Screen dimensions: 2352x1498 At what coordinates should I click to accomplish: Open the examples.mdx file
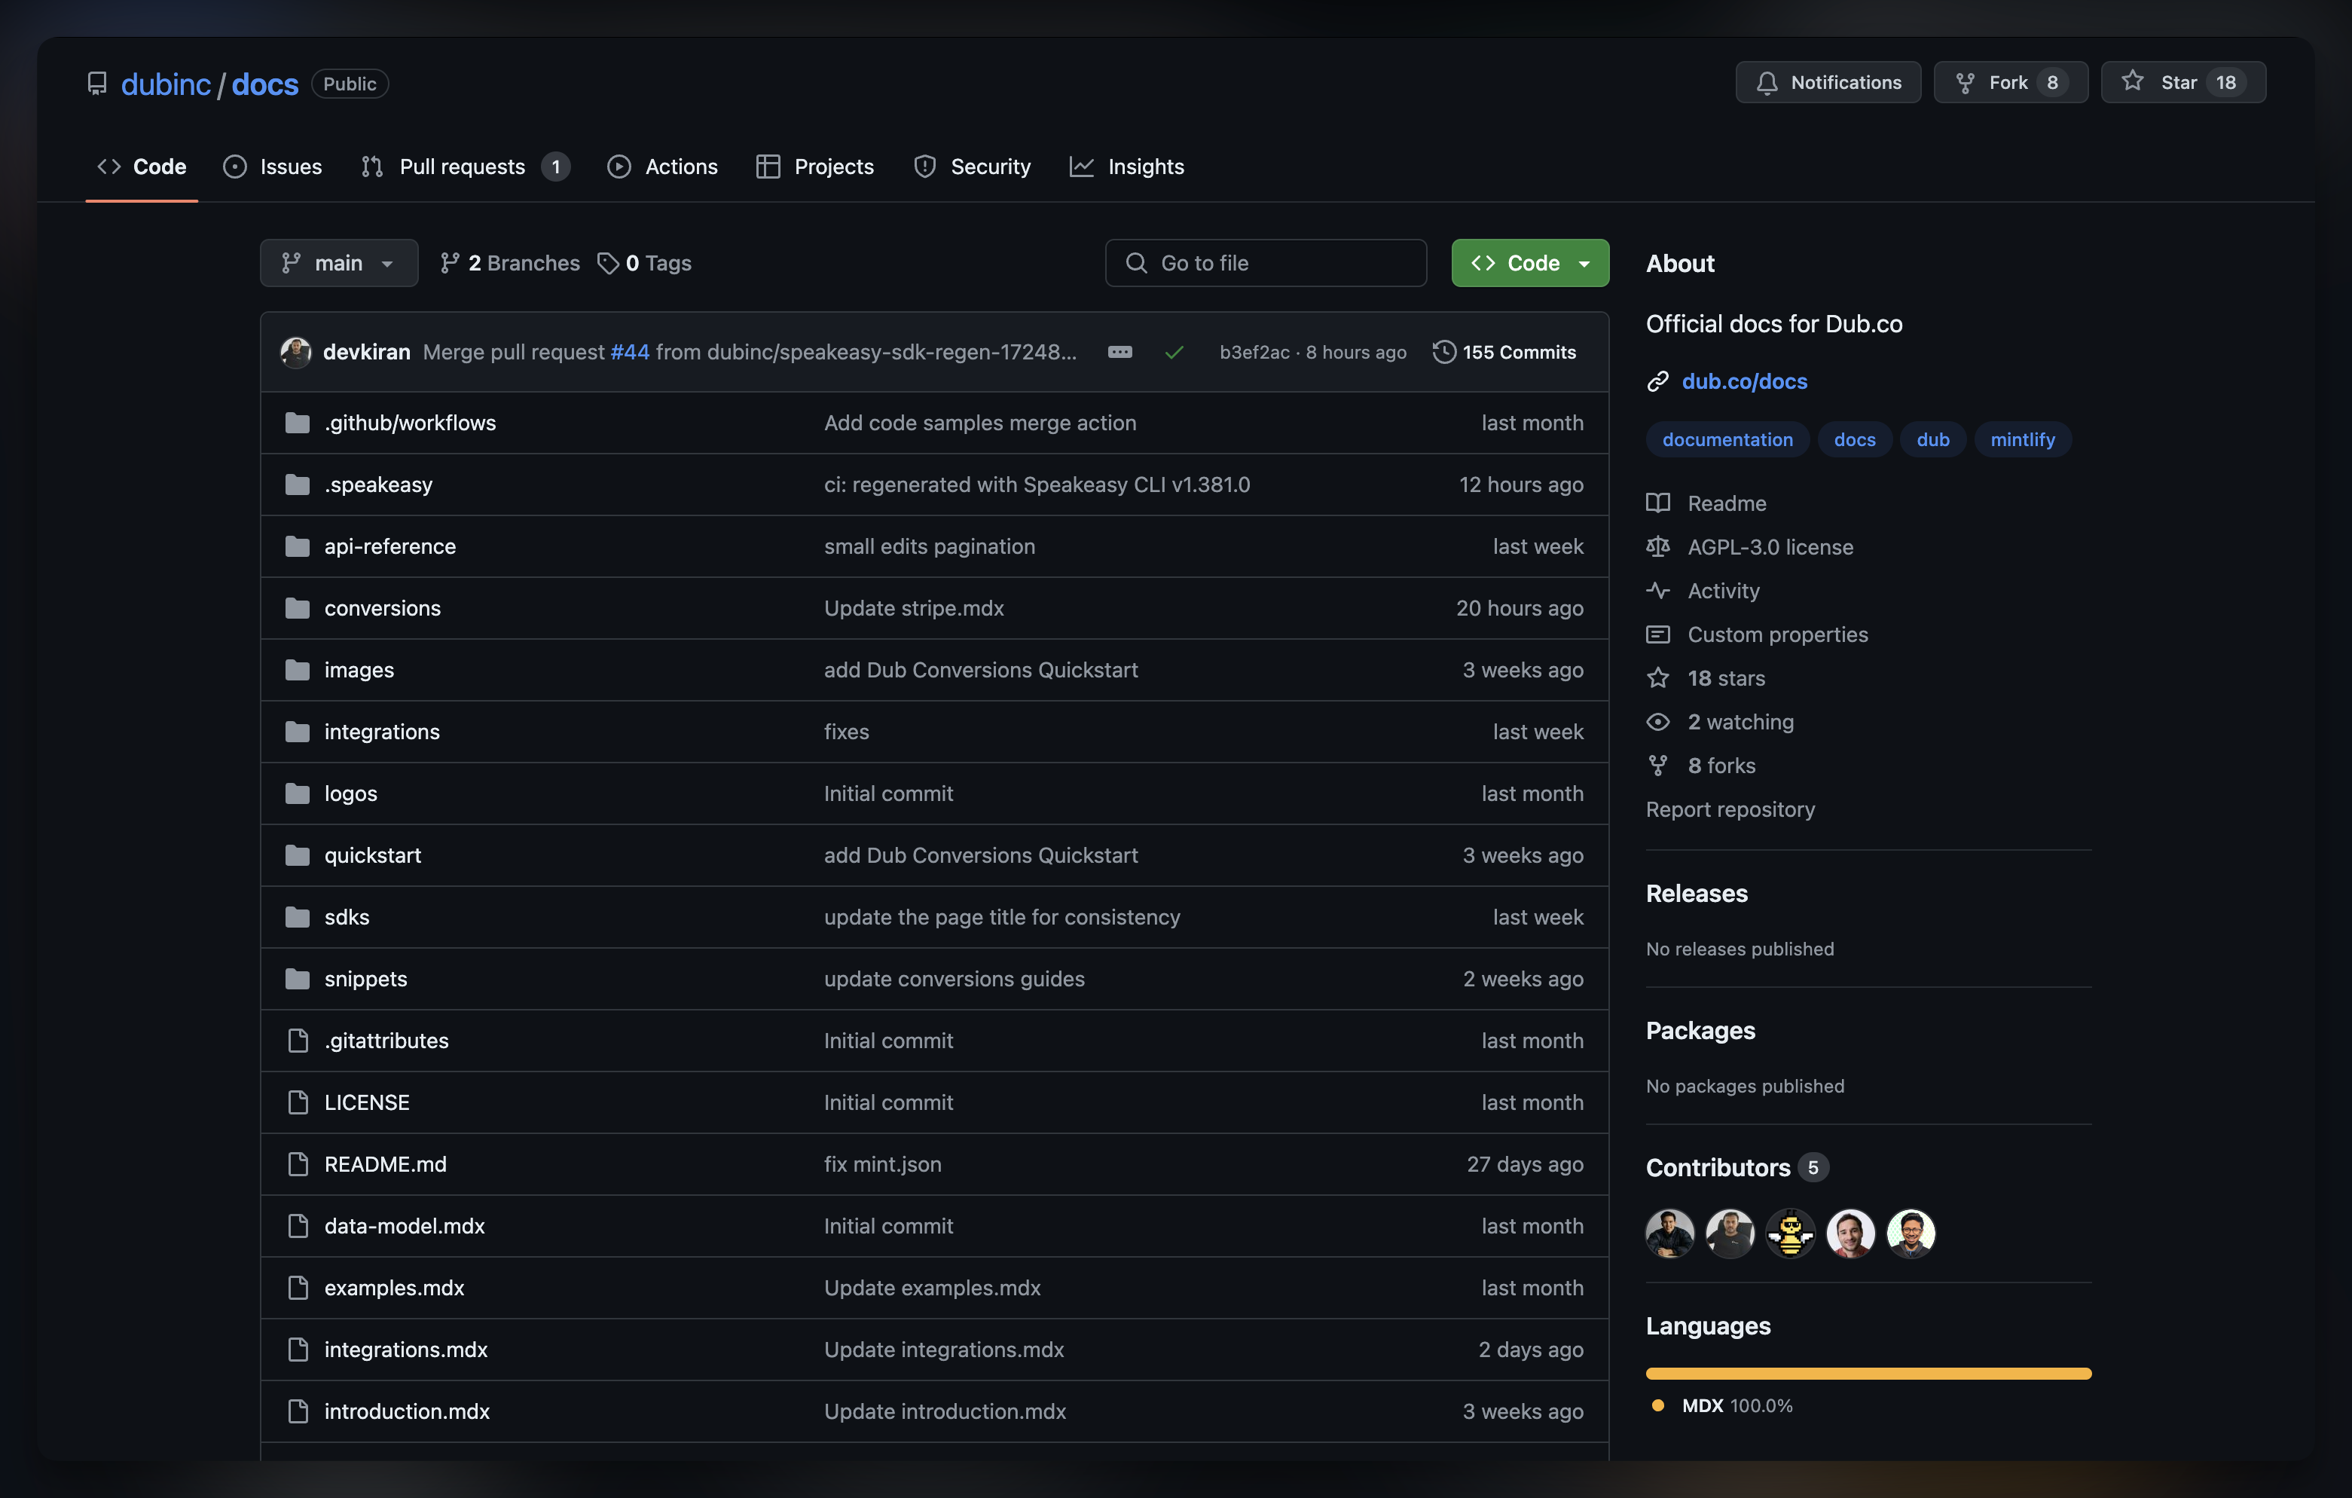393,1287
